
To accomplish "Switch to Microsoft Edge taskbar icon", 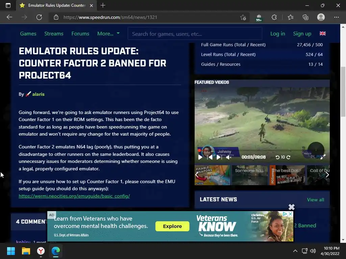I will (56, 251).
